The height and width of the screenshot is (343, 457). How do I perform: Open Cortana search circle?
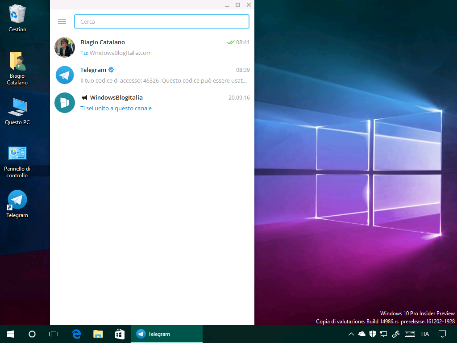pos(32,334)
